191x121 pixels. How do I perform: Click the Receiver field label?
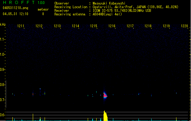coord(62,11)
